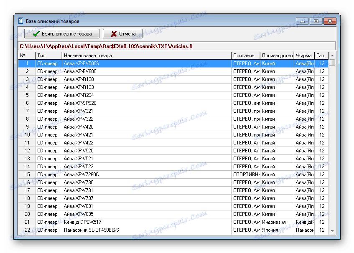The image size is (354, 253).
Task: Maximize the 'База описаний товаров' window
Action: [316, 21]
